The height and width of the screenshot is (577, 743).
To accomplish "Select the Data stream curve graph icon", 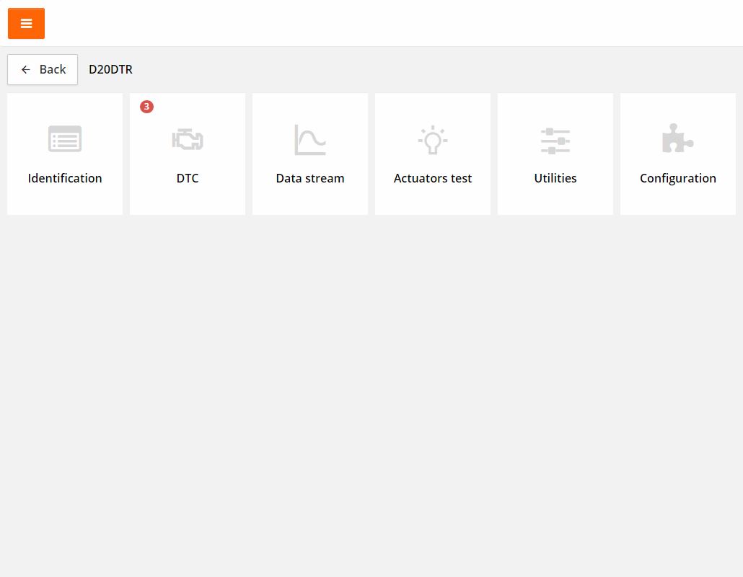I will point(310,139).
